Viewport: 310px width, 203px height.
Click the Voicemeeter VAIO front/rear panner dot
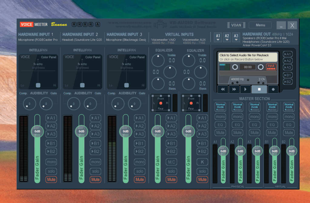pyautogui.click(x=161, y=103)
